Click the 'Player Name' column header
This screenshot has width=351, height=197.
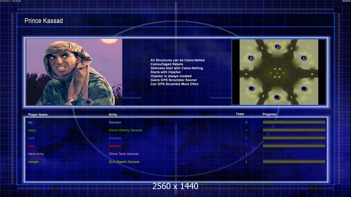[38, 115]
